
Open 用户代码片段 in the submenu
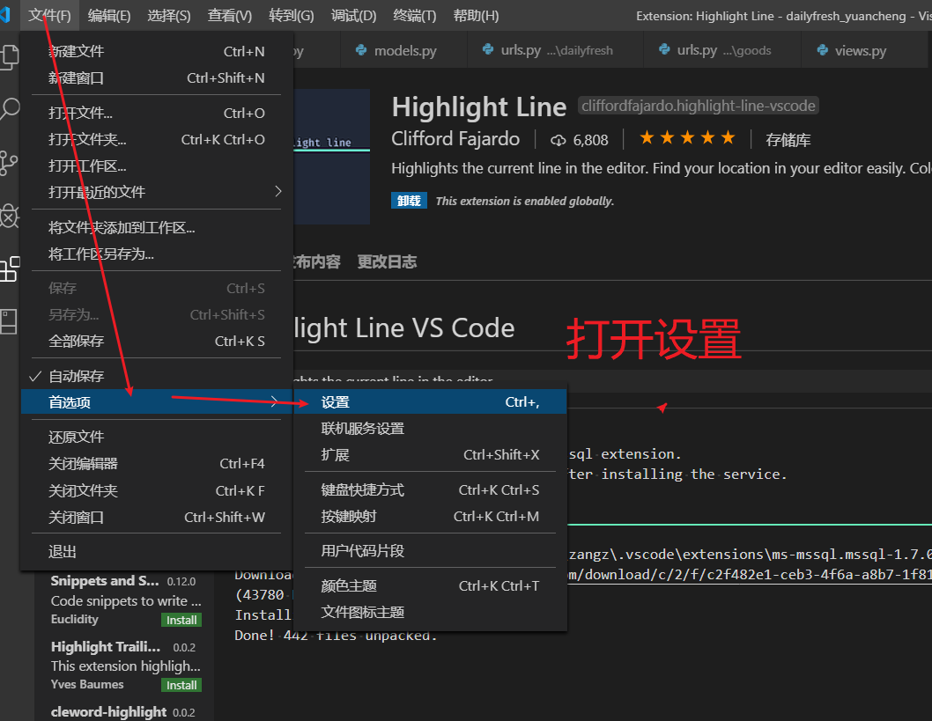pos(431,550)
